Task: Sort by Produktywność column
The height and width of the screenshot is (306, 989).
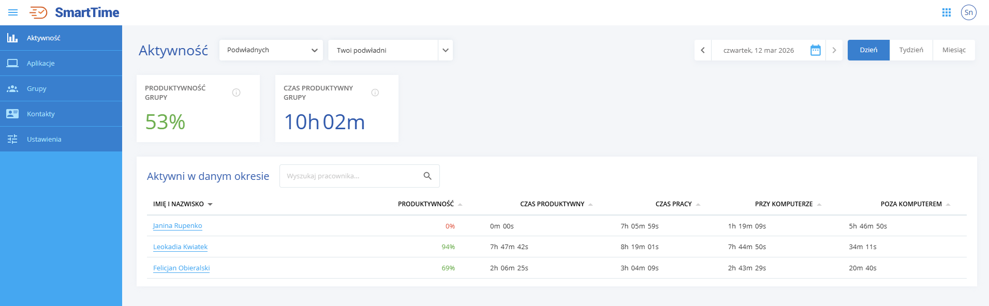Action: (x=430, y=204)
